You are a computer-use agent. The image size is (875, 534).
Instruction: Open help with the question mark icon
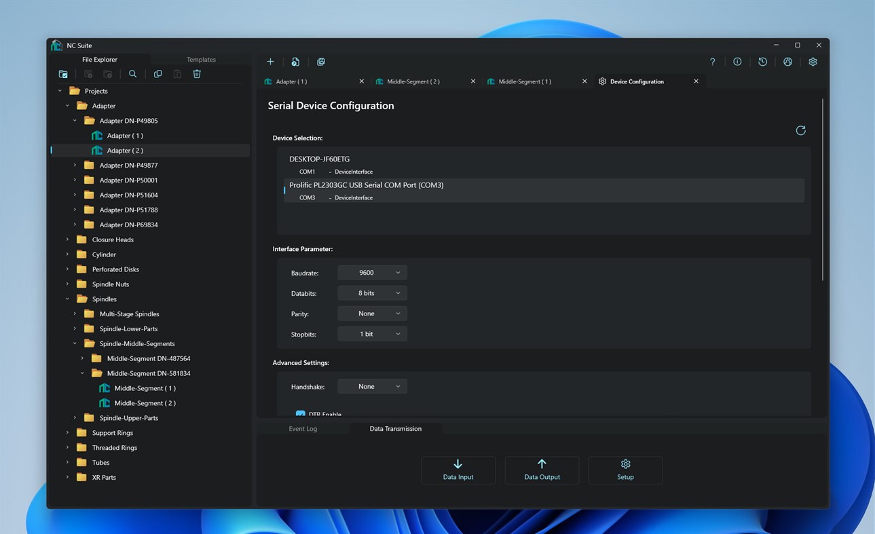(x=712, y=62)
